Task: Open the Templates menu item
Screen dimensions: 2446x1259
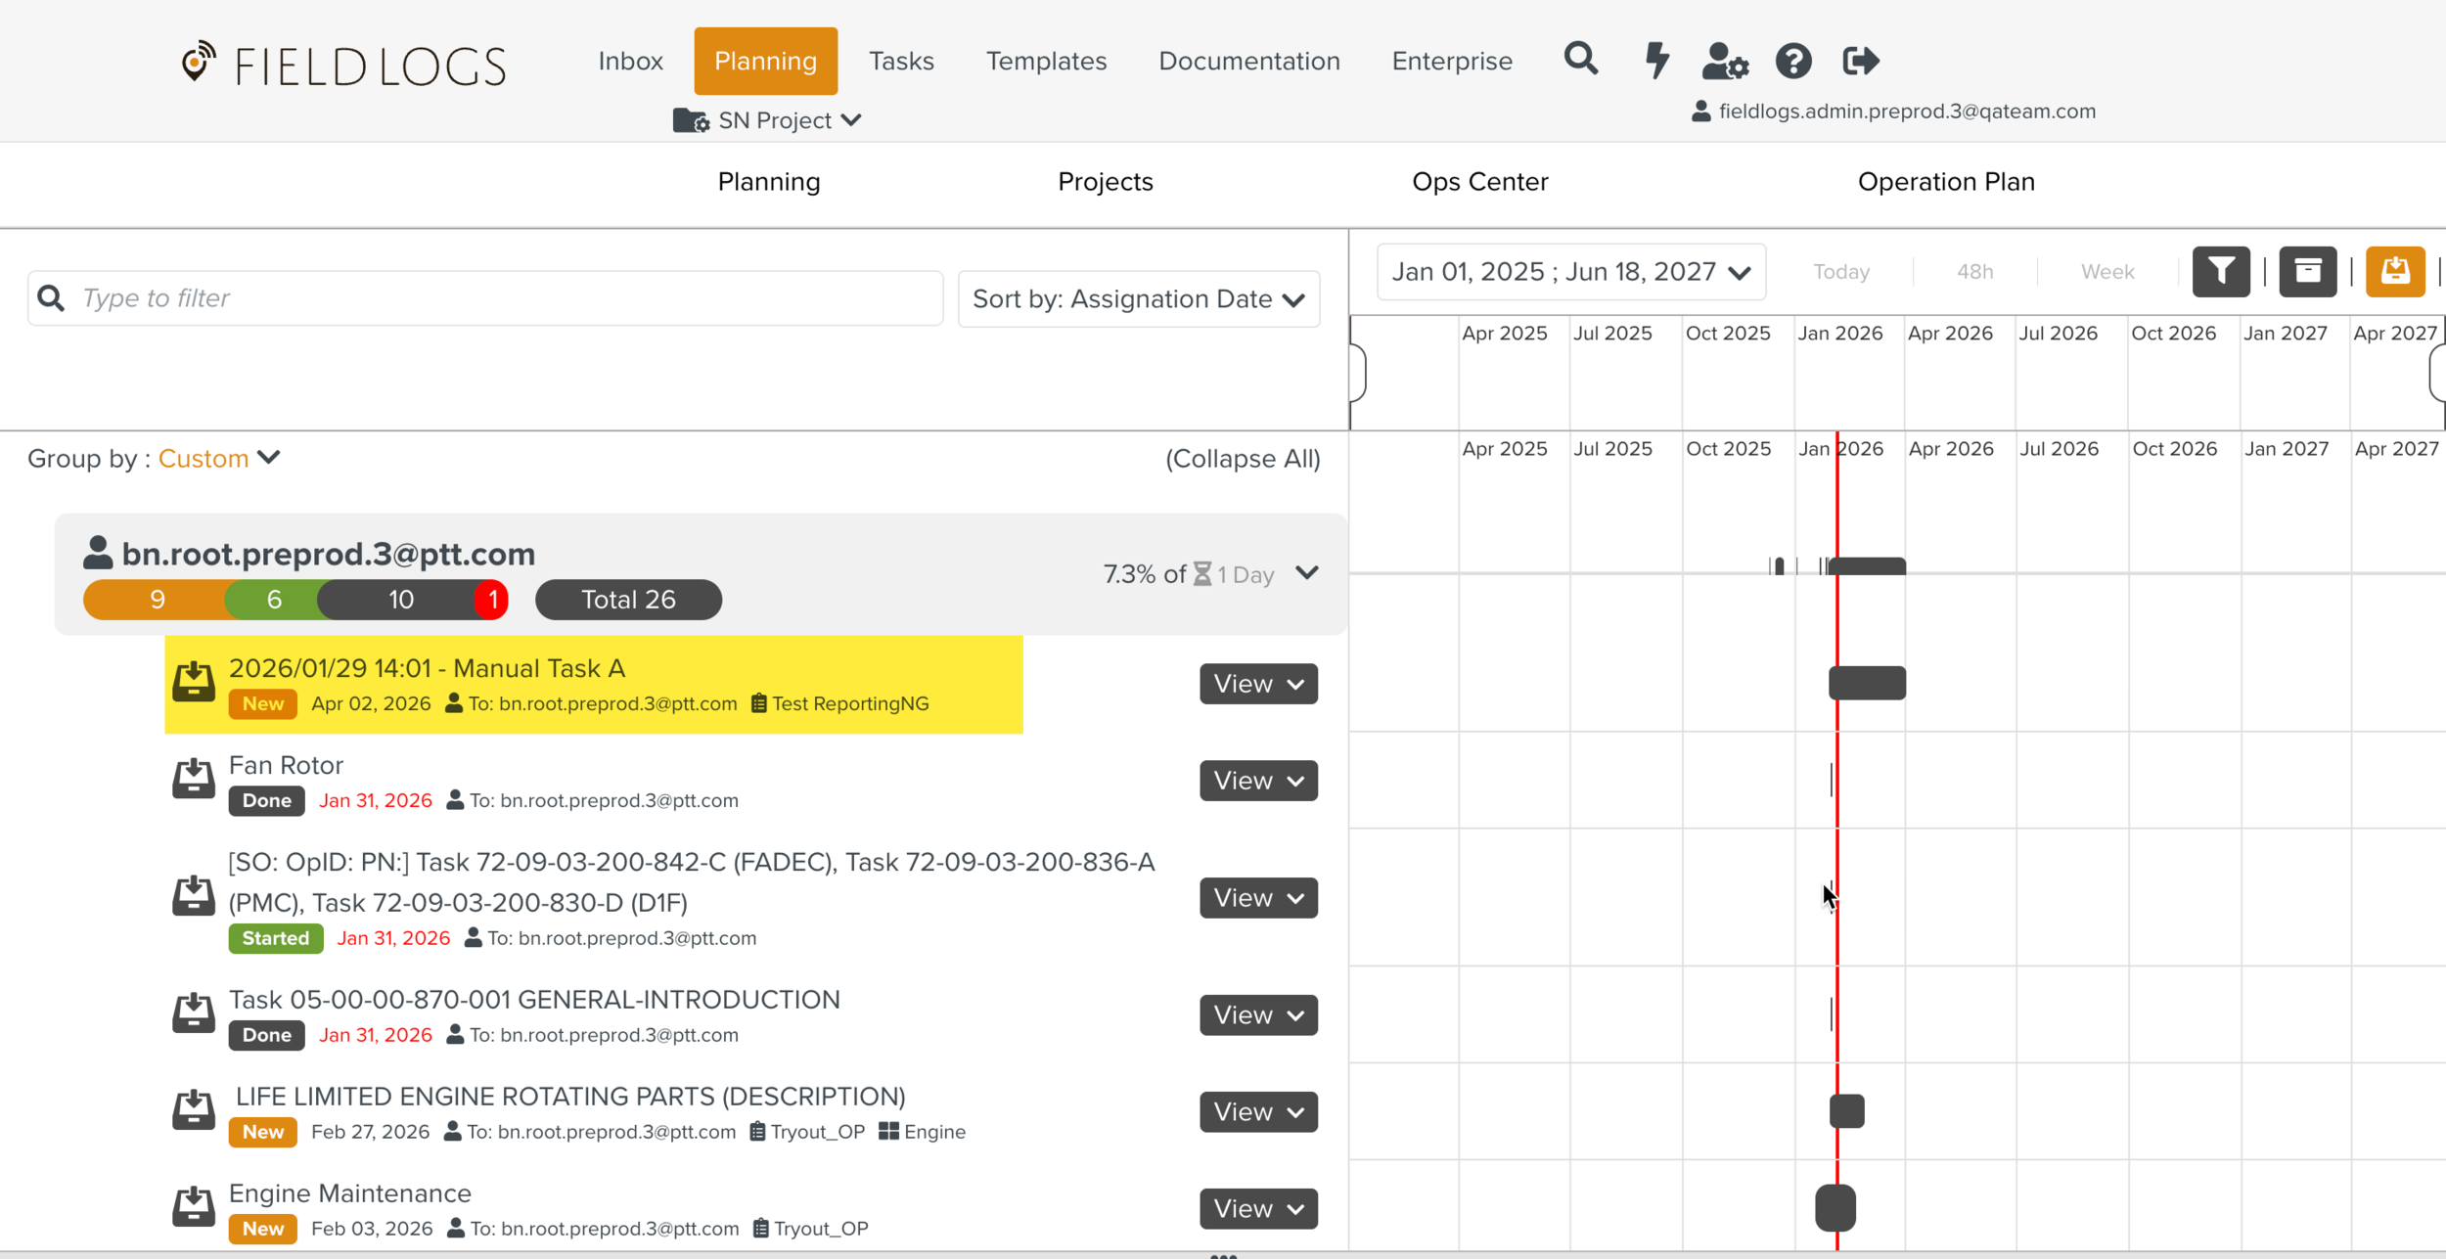Action: pos(1045,61)
